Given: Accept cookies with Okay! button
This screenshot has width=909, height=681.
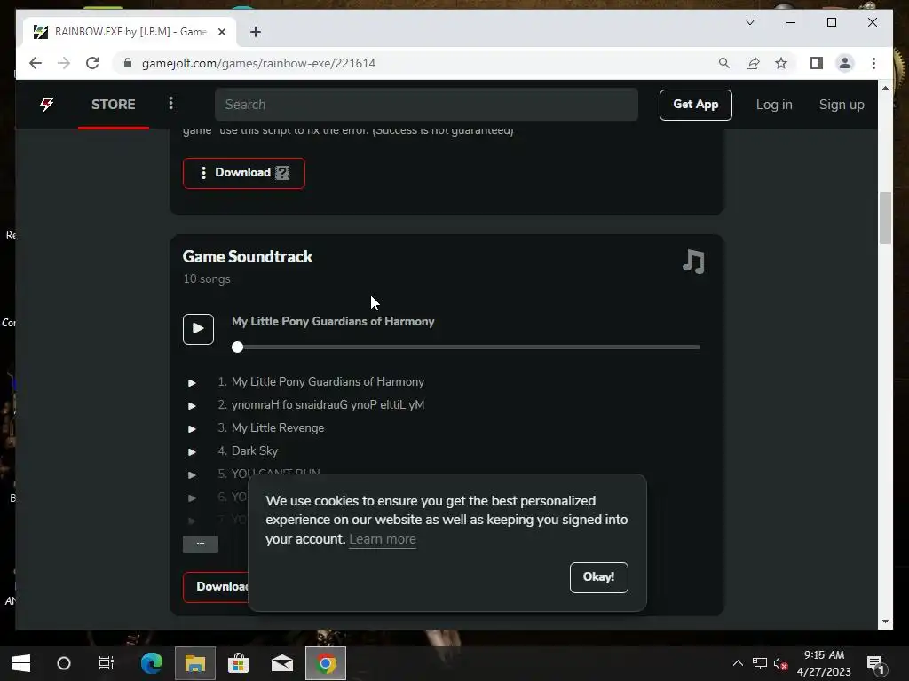Looking at the screenshot, I should click(x=598, y=577).
